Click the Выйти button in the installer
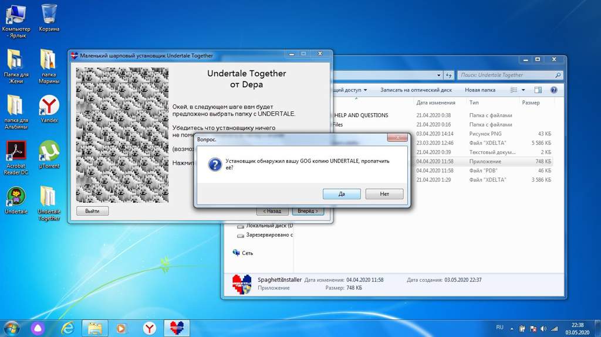The height and width of the screenshot is (337, 601). tap(92, 211)
